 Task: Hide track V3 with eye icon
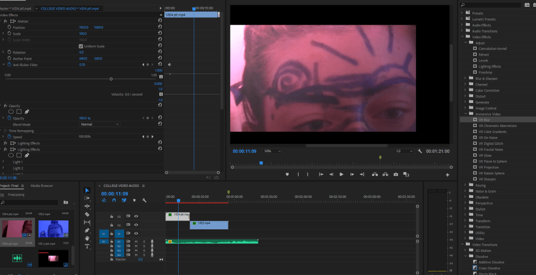pos(136,216)
